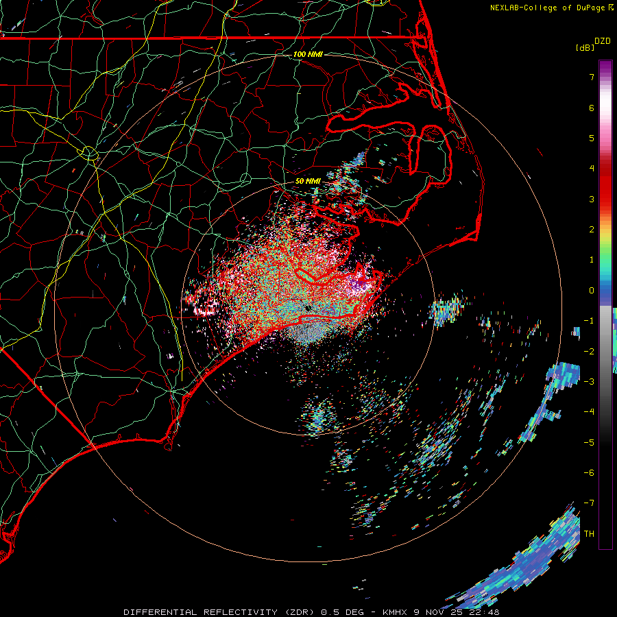Click the TH threshold label on scale

point(589,533)
